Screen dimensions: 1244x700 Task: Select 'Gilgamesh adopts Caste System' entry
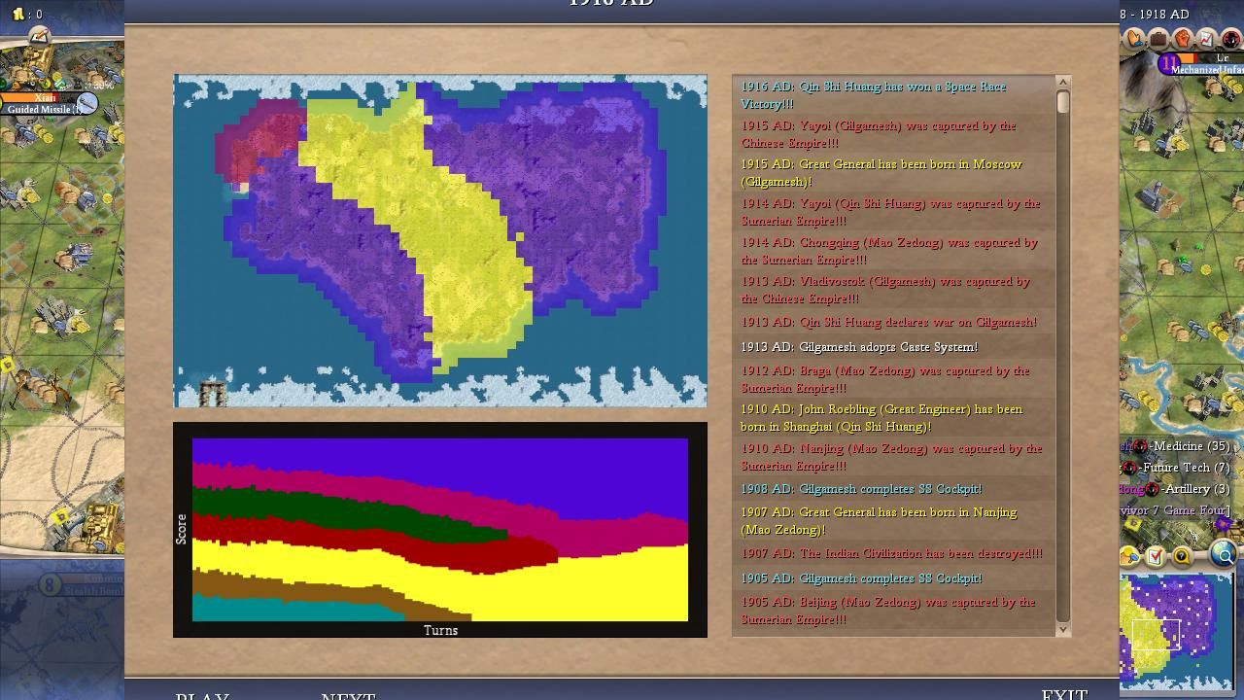[893, 347]
